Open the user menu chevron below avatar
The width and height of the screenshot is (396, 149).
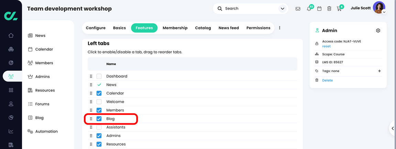(384, 12)
